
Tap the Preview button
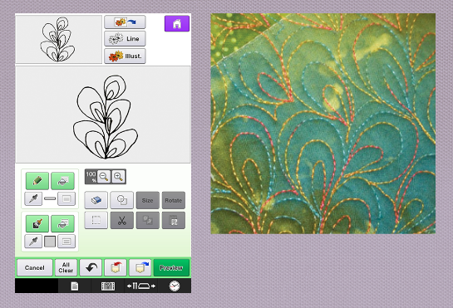[171, 267]
